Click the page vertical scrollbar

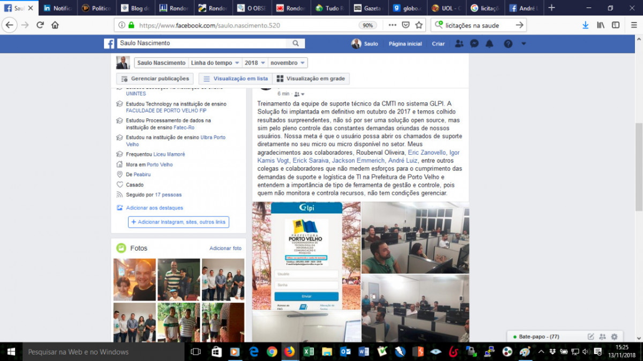tap(638, 167)
